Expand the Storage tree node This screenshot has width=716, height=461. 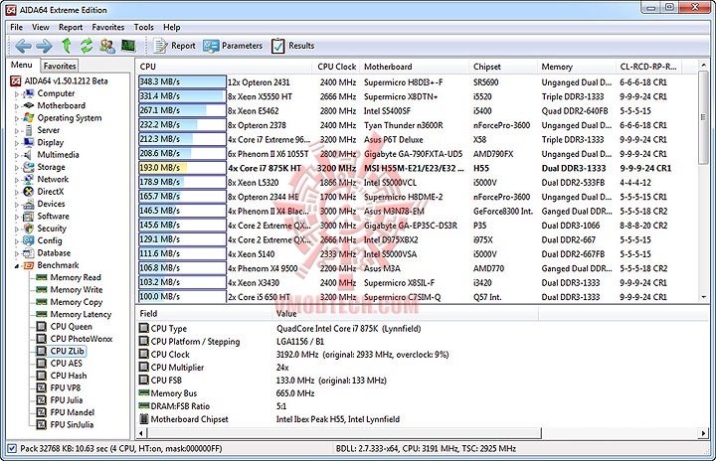click(x=17, y=168)
